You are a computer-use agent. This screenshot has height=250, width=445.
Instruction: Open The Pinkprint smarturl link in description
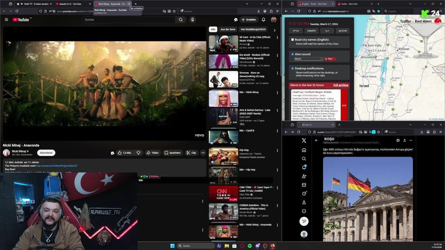(x=57, y=166)
